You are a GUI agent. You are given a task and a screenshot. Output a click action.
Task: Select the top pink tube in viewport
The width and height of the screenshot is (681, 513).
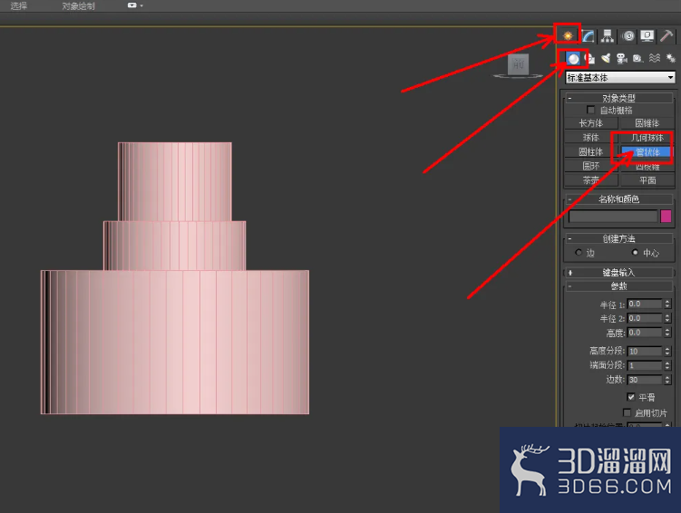click(x=175, y=181)
